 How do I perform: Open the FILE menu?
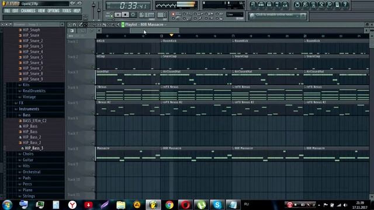pyautogui.click(x=7, y=10)
